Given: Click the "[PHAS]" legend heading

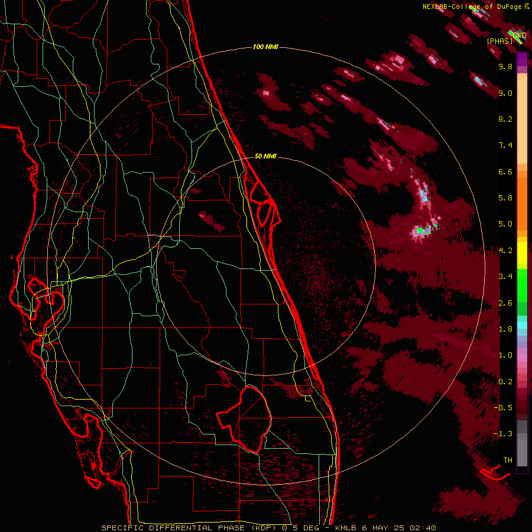Looking at the screenshot, I should [x=499, y=41].
